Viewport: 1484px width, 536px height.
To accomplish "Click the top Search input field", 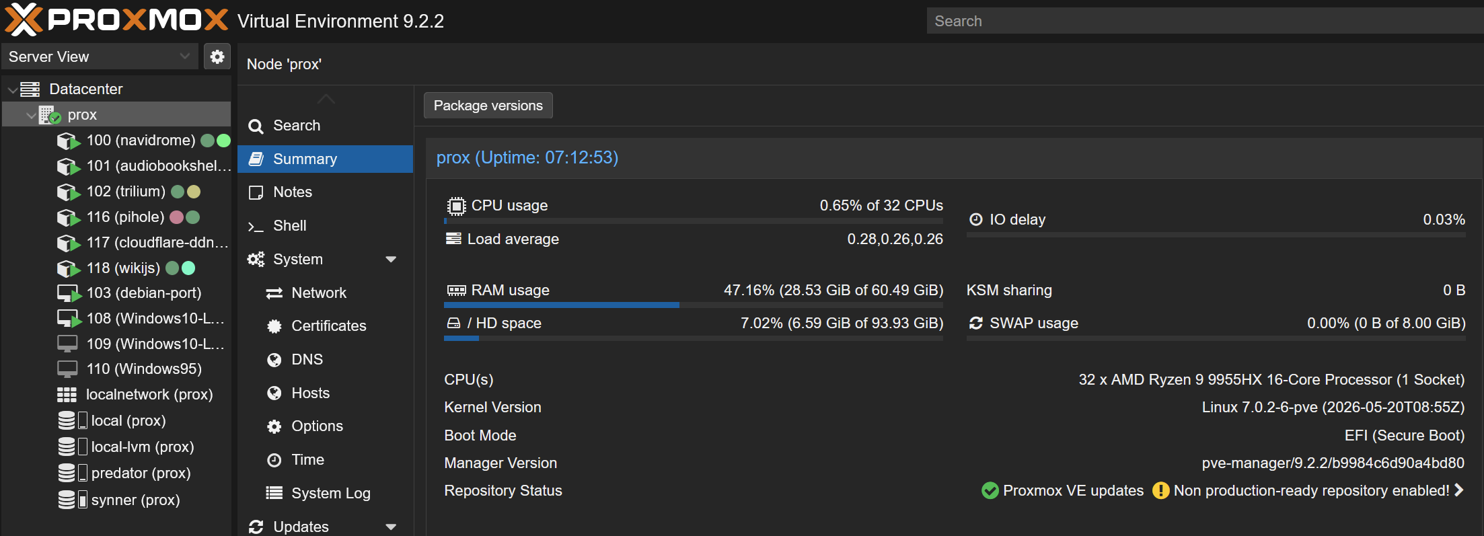I will (1205, 21).
